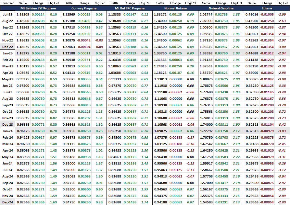Select the Dec-23 contract row label

click(x=7, y=125)
